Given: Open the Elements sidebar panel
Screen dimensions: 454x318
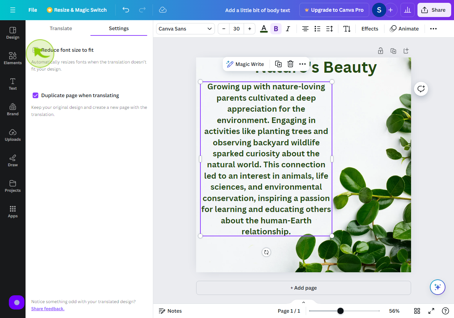Looking at the screenshot, I should click(x=13, y=58).
